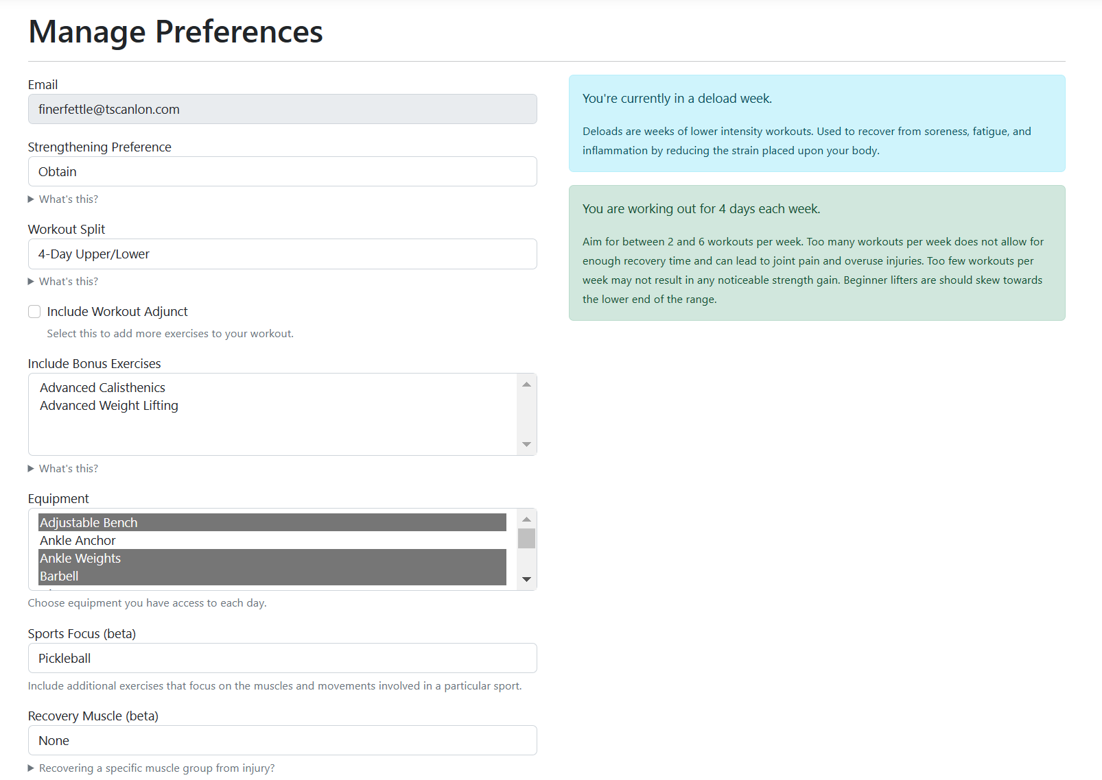This screenshot has width=1102, height=780.
Task: Click the Equipment list scrollbar thumb
Action: point(526,539)
